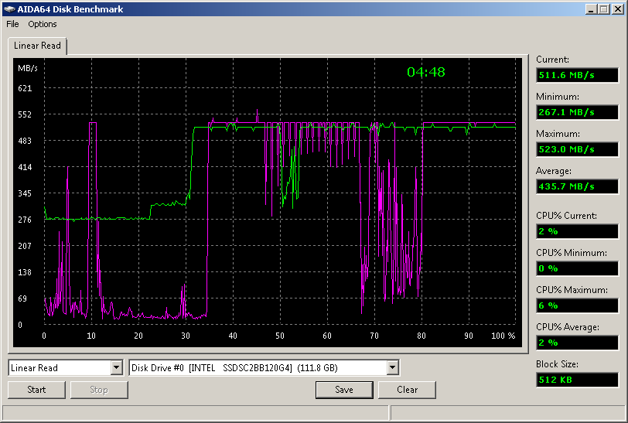628x423 pixels.
Task: Click the MB/s axis label
Action: (28, 69)
